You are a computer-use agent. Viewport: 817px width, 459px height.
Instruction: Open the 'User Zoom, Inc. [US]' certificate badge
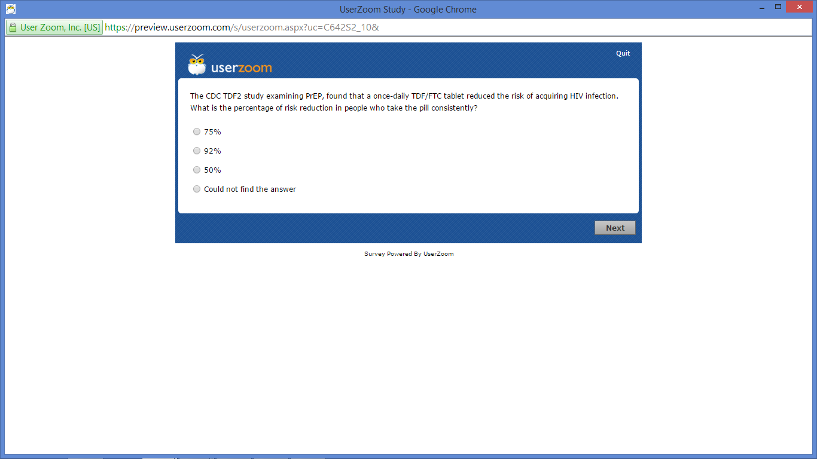(x=54, y=27)
